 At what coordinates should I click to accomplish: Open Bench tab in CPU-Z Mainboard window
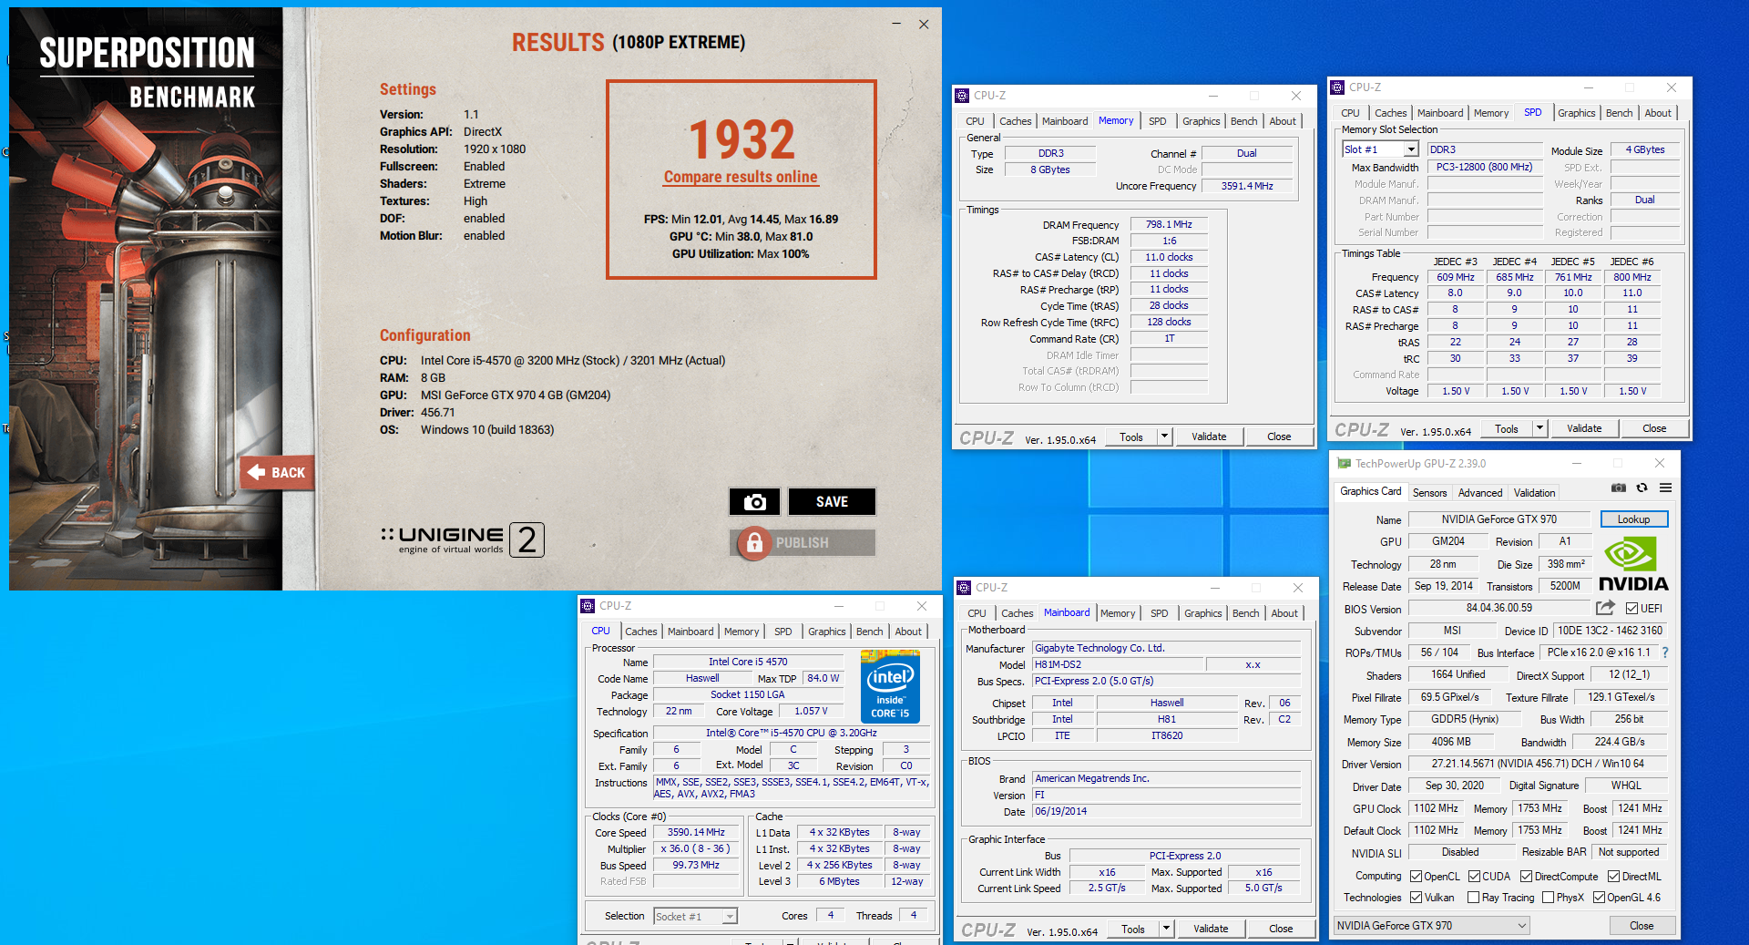pyautogui.click(x=1245, y=613)
